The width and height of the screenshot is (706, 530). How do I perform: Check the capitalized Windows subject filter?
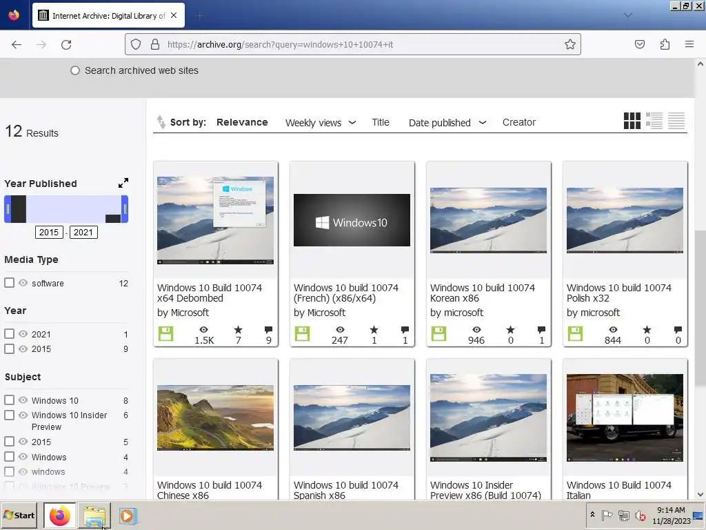9,456
